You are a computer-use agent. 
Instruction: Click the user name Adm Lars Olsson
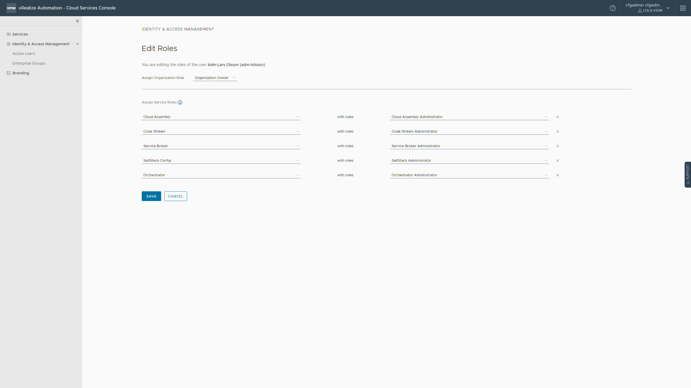point(236,65)
